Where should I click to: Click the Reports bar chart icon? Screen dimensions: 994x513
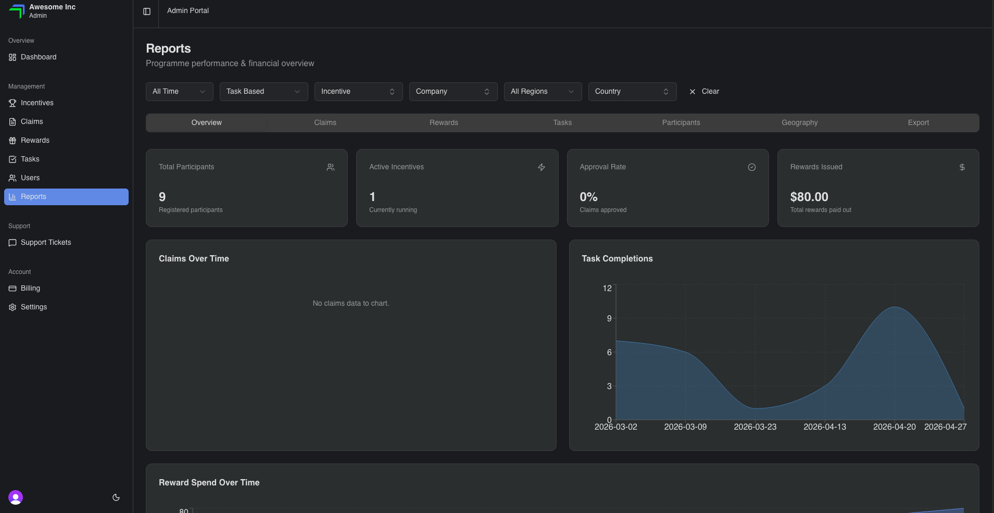pos(12,197)
